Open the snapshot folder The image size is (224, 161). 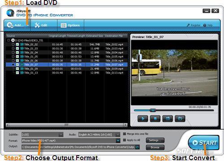point(180,119)
